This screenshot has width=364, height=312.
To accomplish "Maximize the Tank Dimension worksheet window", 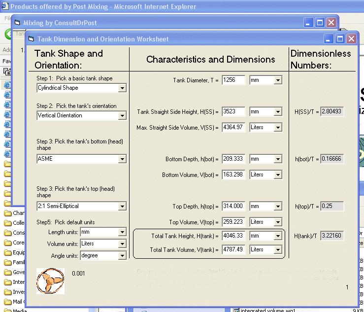I will [x=340, y=39].
